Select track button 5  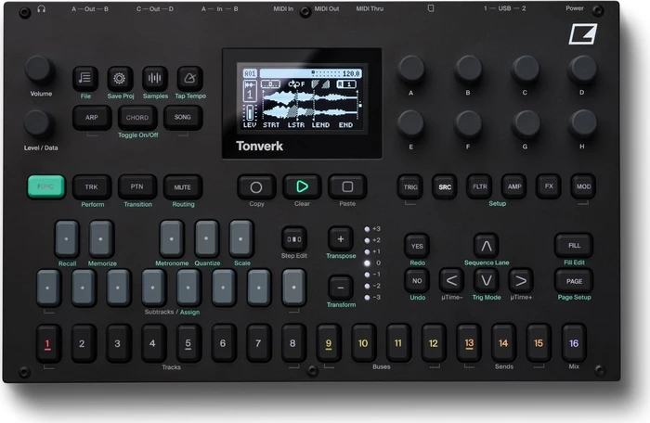coord(188,343)
